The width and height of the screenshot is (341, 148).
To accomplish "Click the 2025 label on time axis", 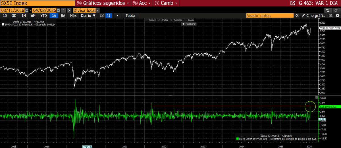I will (x=280, y=147).
